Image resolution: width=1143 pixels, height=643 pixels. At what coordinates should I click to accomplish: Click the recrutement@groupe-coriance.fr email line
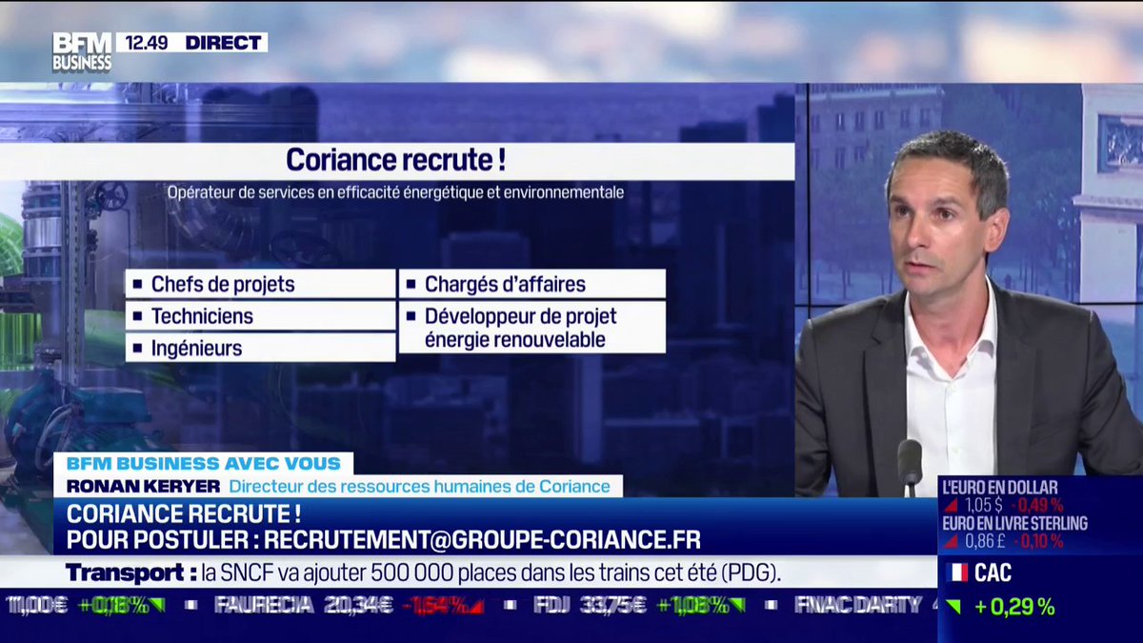click(383, 540)
